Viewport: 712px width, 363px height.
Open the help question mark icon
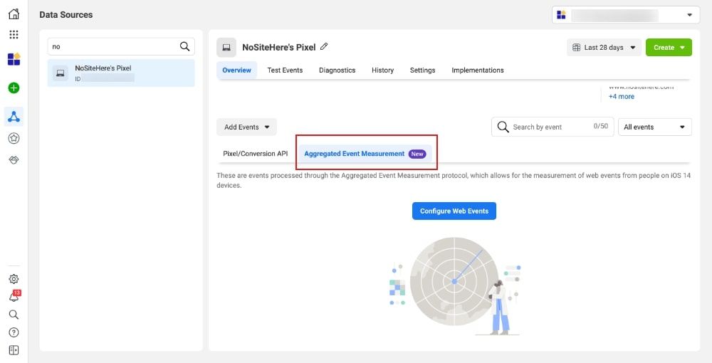click(14, 332)
